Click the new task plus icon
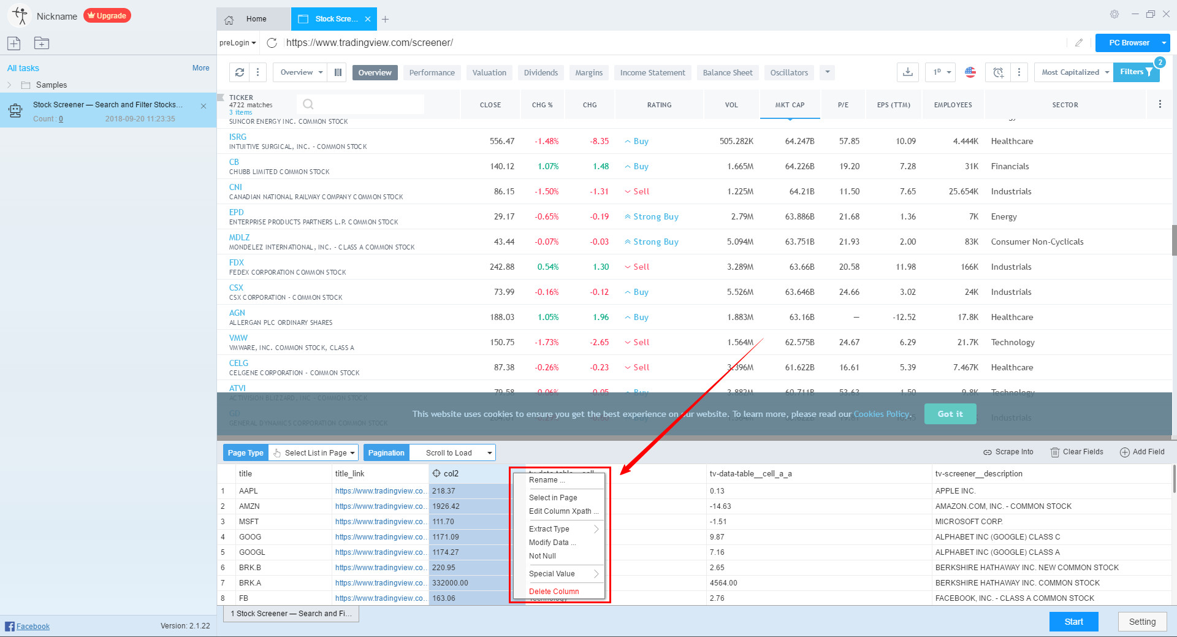1177x637 pixels. 14,43
